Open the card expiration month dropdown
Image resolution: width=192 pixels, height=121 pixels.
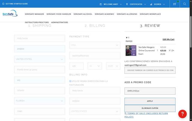point(95,66)
